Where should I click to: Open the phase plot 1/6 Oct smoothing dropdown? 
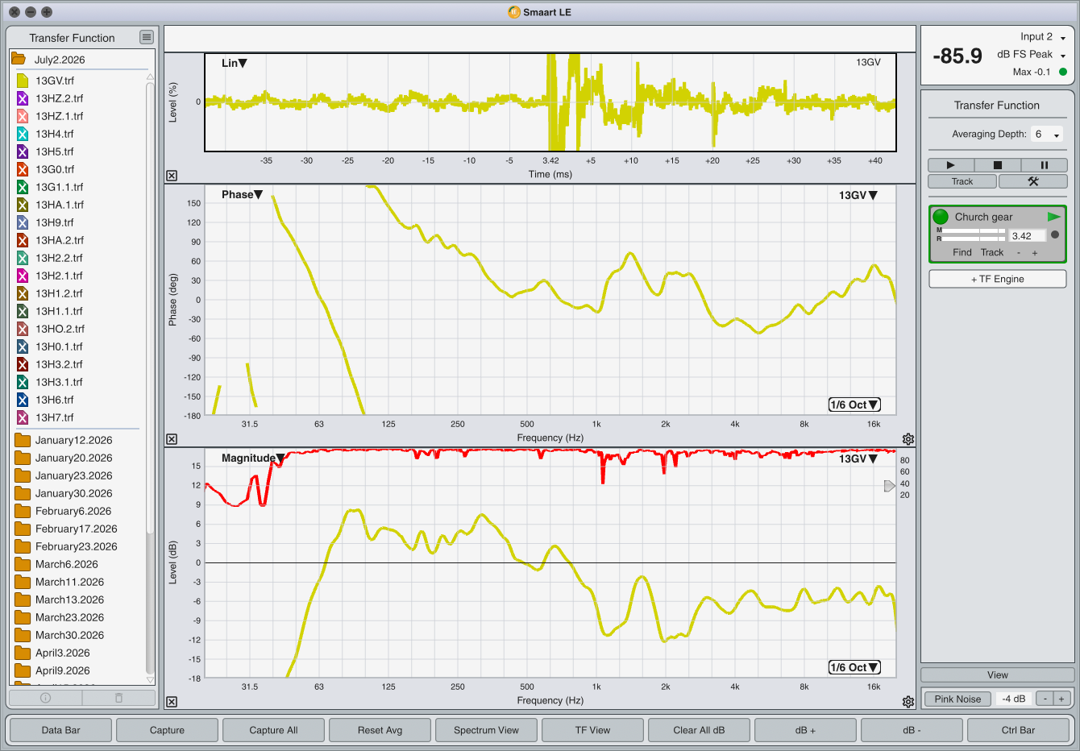pos(854,405)
